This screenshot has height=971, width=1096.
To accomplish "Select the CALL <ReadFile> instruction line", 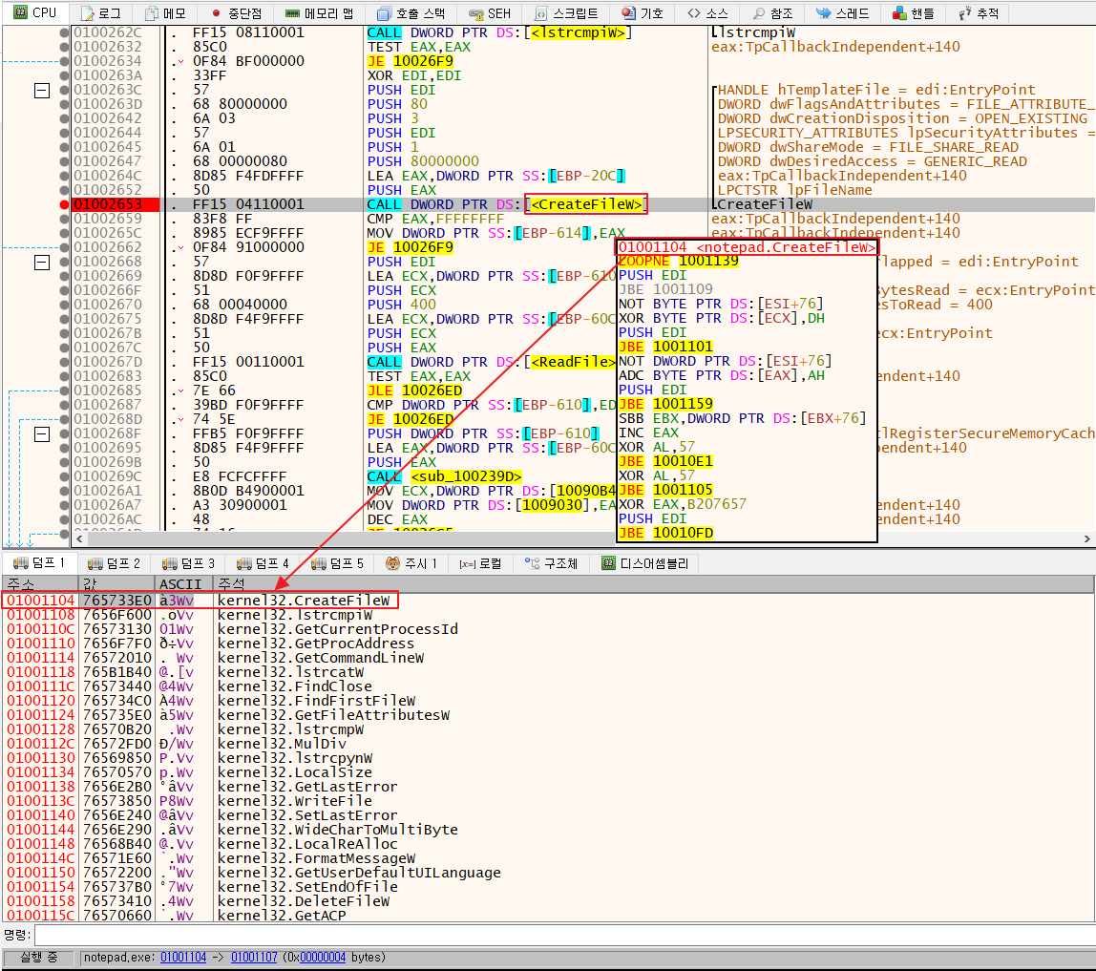I will pos(491,362).
